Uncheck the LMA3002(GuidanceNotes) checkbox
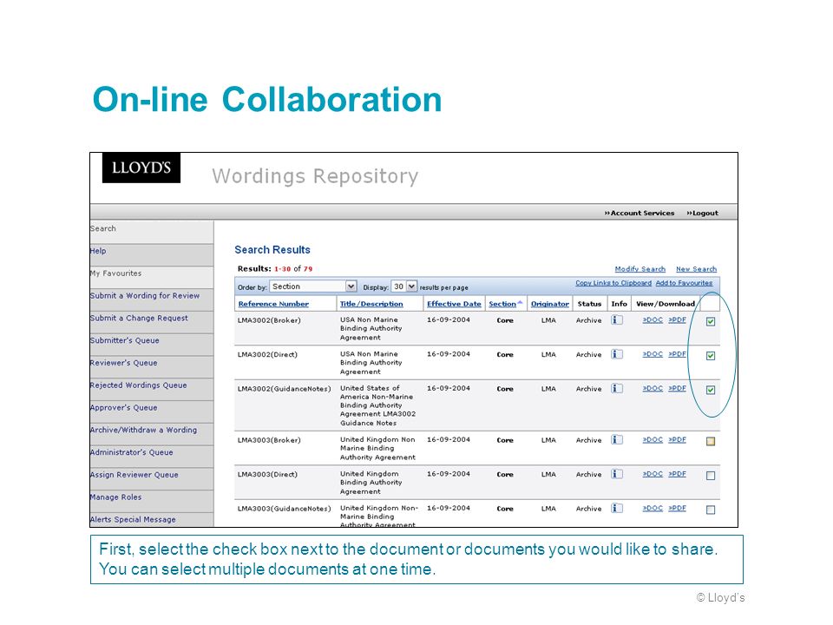The image size is (833, 625). tap(711, 390)
